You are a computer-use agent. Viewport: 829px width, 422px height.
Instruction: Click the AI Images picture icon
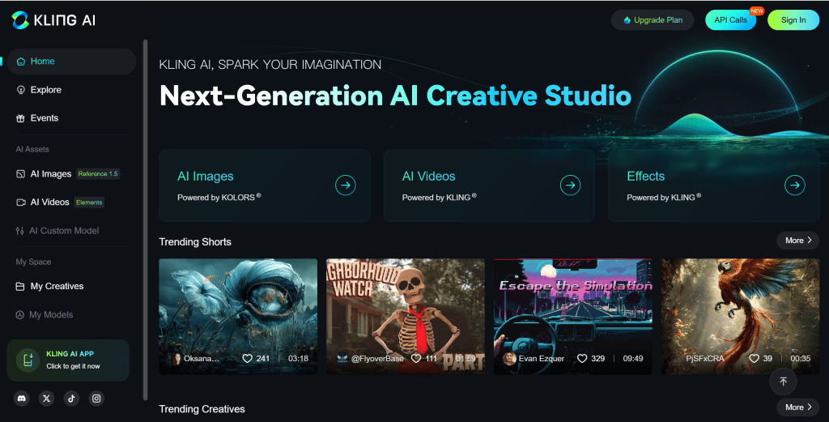pyautogui.click(x=20, y=174)
